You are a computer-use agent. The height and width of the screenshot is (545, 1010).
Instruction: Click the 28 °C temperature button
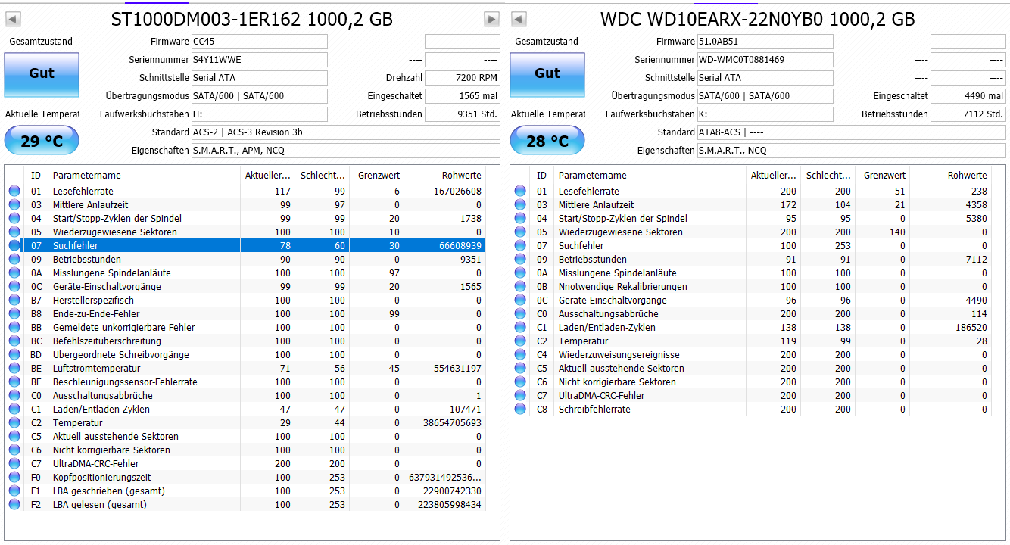tap(547, 142)
